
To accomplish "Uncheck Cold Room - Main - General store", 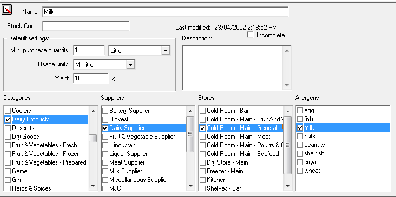I will click(x=202, y=128).
